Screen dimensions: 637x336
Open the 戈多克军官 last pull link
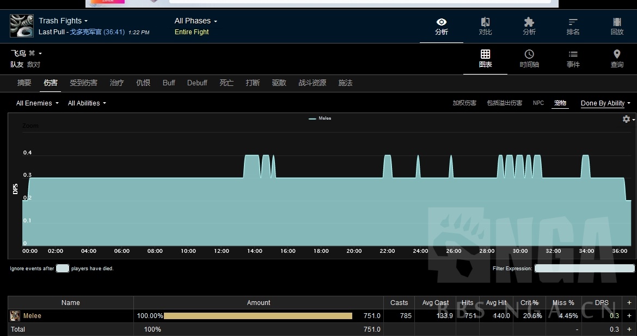click(85, 32)
